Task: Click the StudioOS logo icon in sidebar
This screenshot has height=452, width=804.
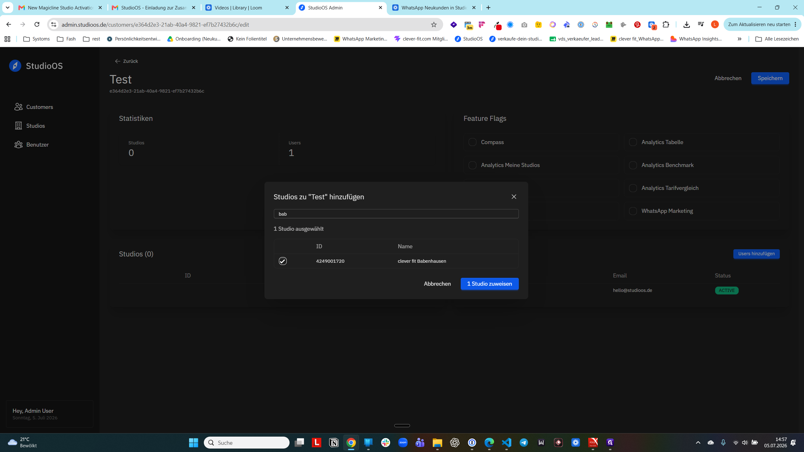Action: [x=15, y=66]
